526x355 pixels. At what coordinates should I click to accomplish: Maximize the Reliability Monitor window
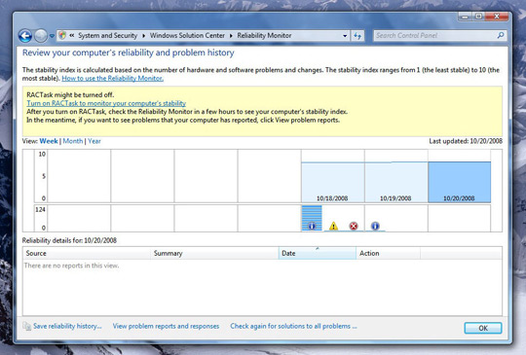478,17
